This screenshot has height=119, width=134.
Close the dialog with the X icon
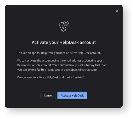pos(117,11)
